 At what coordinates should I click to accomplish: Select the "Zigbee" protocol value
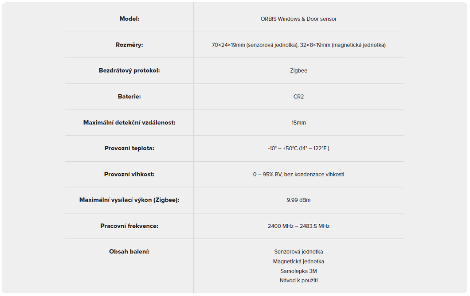point(298,70)
